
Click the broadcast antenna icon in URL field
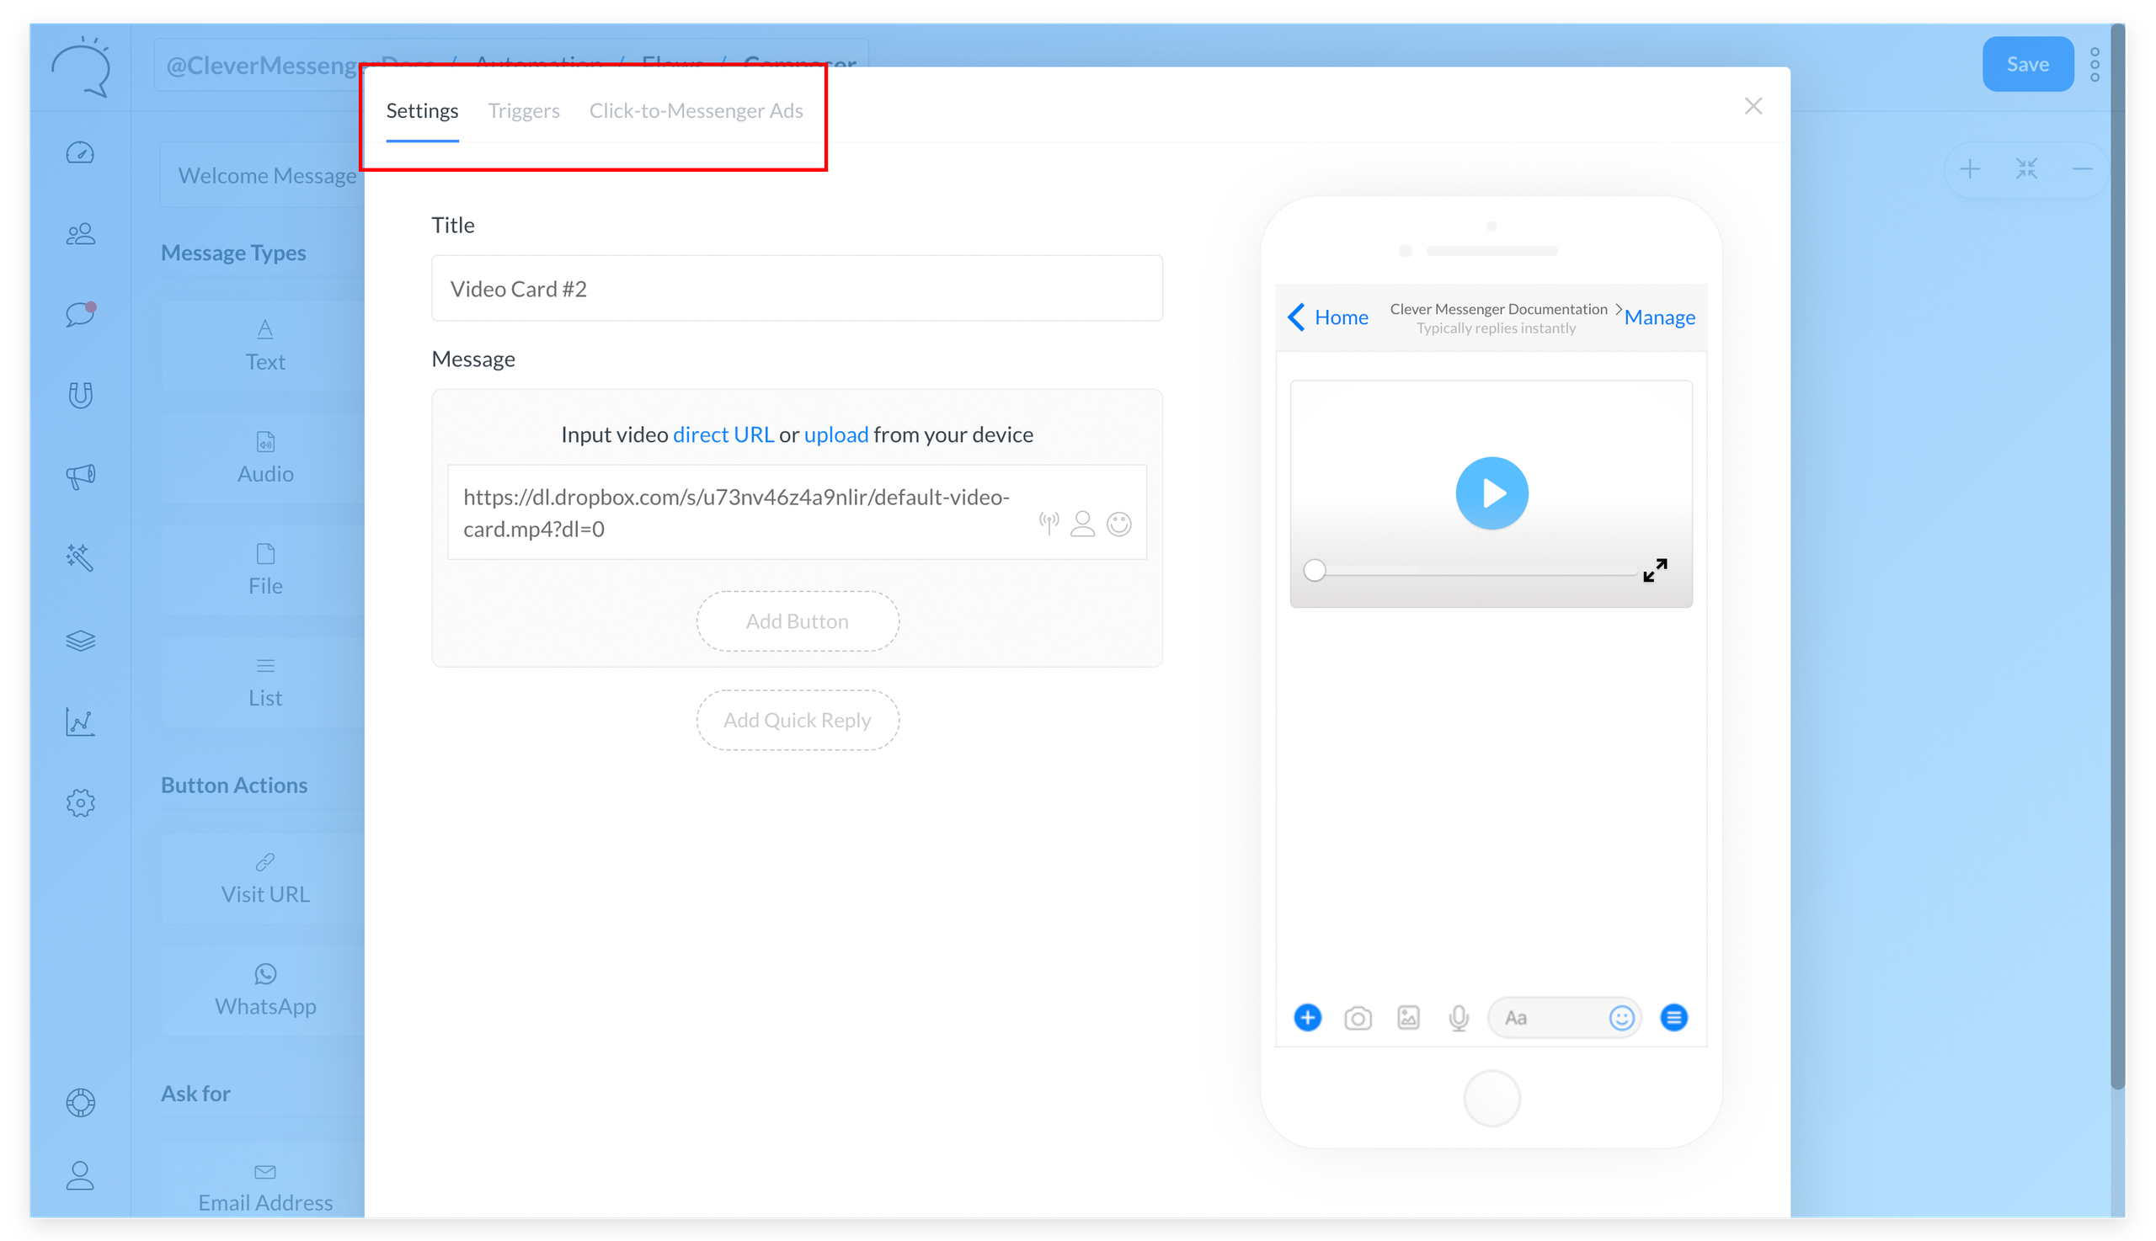pyautogui.click(x=1049, y=523)
